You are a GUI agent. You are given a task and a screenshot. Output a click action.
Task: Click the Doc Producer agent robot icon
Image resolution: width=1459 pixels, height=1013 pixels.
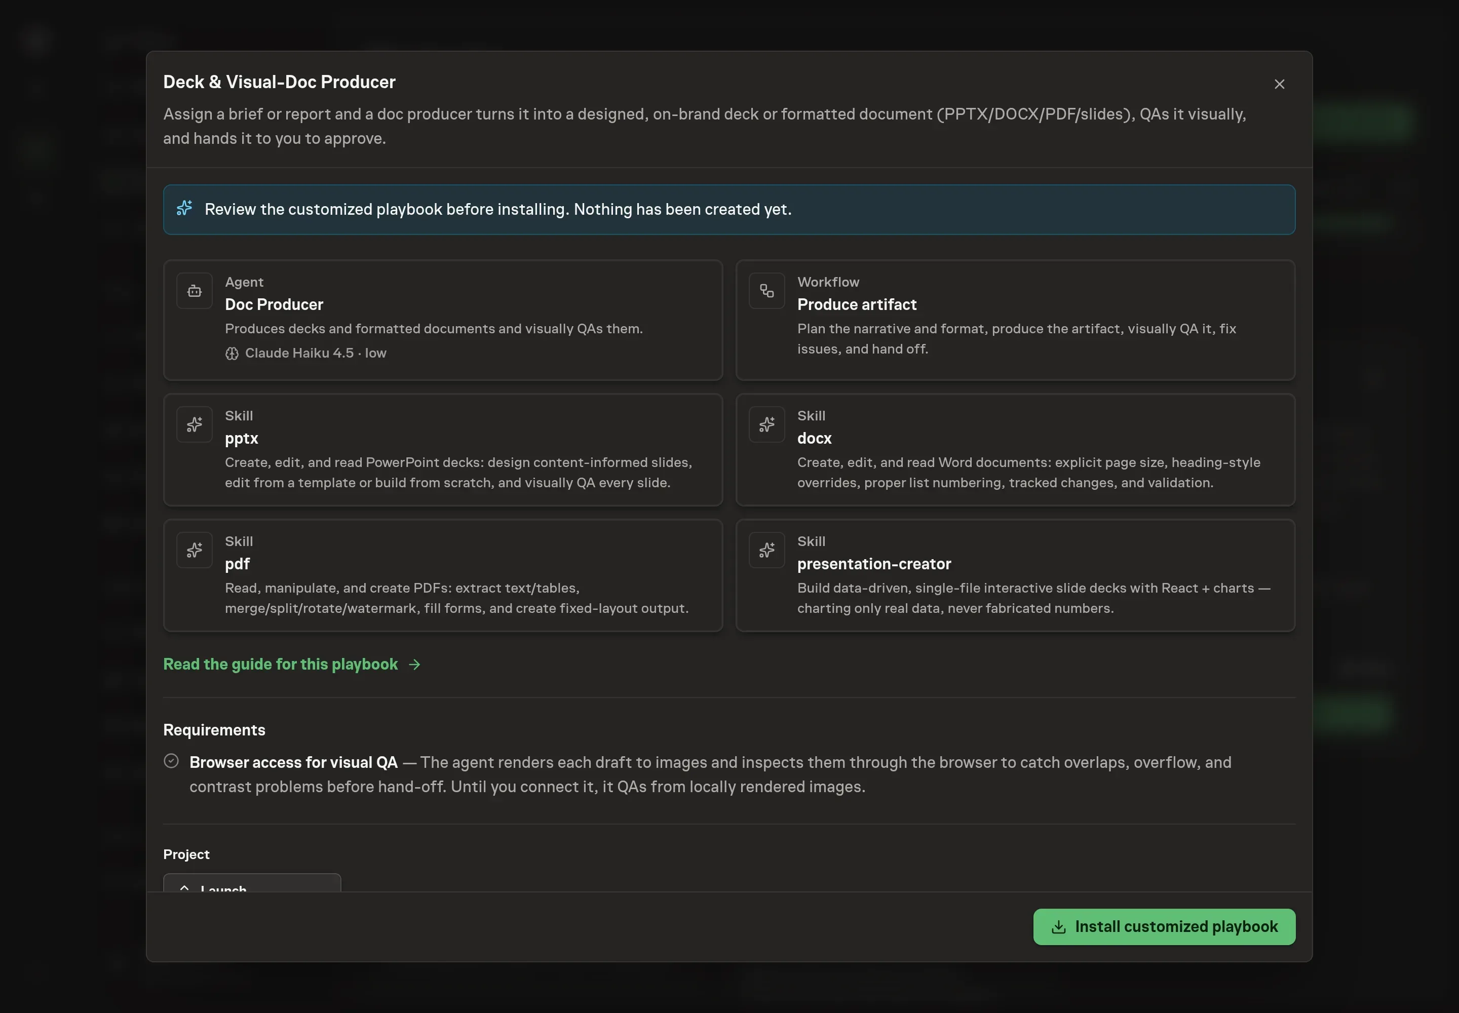(x=194, y=291)
